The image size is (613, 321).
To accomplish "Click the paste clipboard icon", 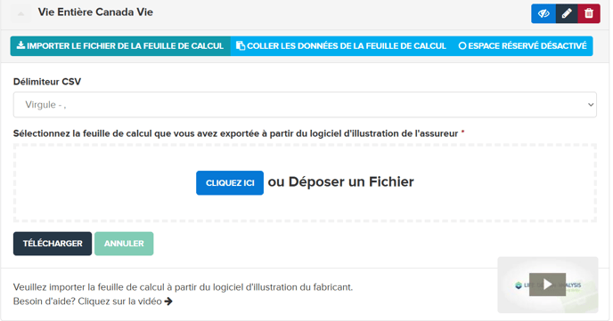I will click(x=241, y=46).
